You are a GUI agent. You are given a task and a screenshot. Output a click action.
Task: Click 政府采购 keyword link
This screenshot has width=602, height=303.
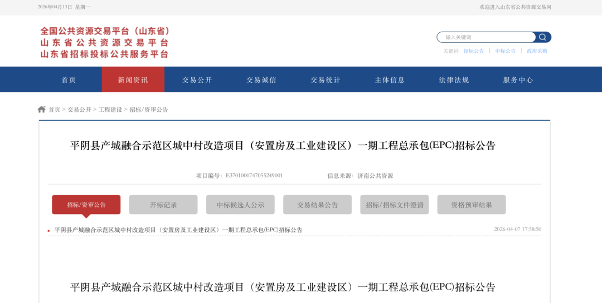pyautogui.click(x=537, y=51)
